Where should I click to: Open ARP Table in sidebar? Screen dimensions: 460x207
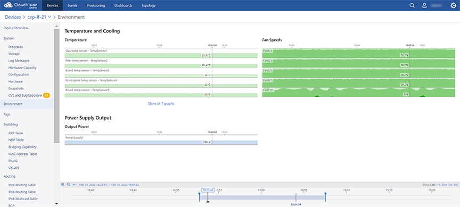[x=15, y=133]
